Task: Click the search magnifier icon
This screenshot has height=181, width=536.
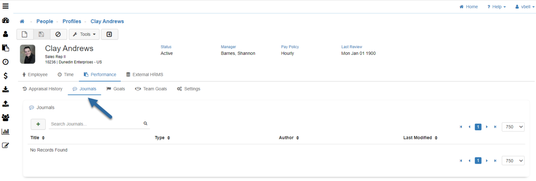Action: [x=146, y=123]
